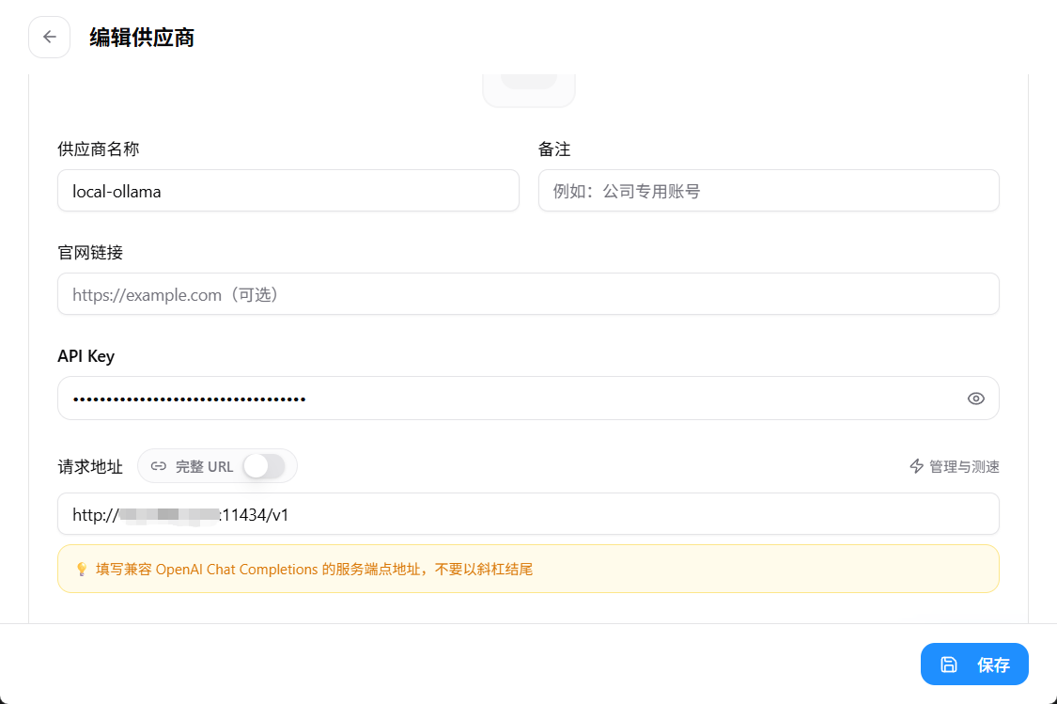This screenshot has width=1057, height=704.
Task: Click the lightbulb hint icon
Action: tap(82, 570)
